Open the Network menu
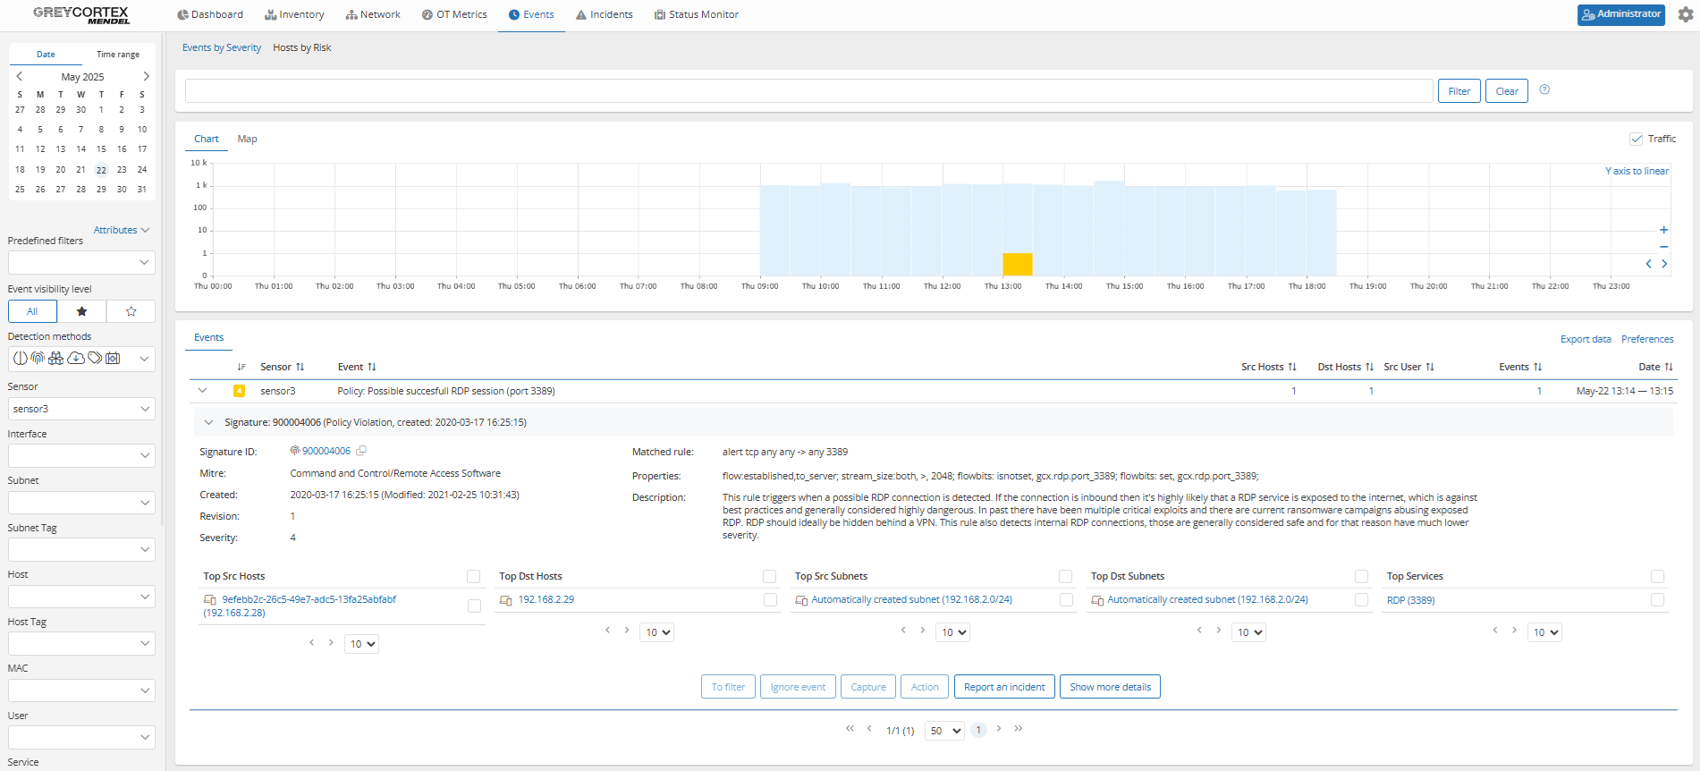 373,14
